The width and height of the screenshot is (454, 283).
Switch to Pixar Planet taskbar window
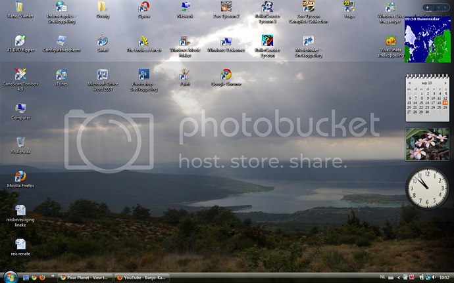point(84,278)
